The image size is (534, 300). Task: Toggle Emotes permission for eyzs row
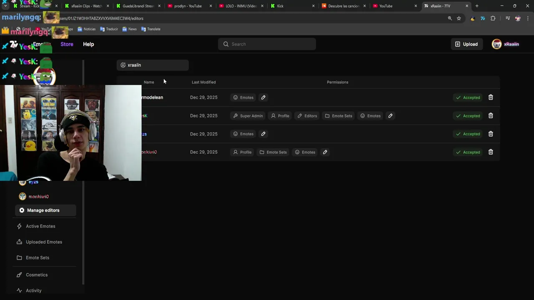(243, 134)
